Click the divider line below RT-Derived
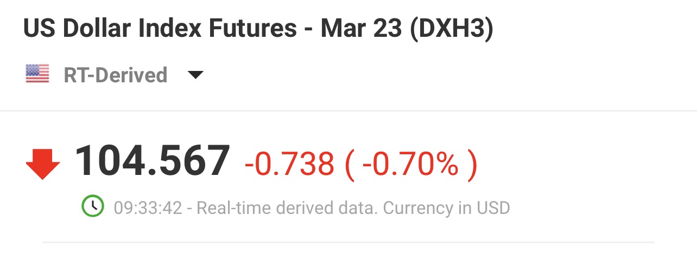Viewport: 697px width, 267px height. [348, 111]
